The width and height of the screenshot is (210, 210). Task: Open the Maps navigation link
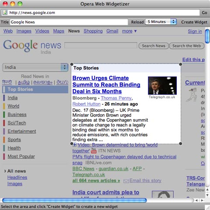pos(59,31)
